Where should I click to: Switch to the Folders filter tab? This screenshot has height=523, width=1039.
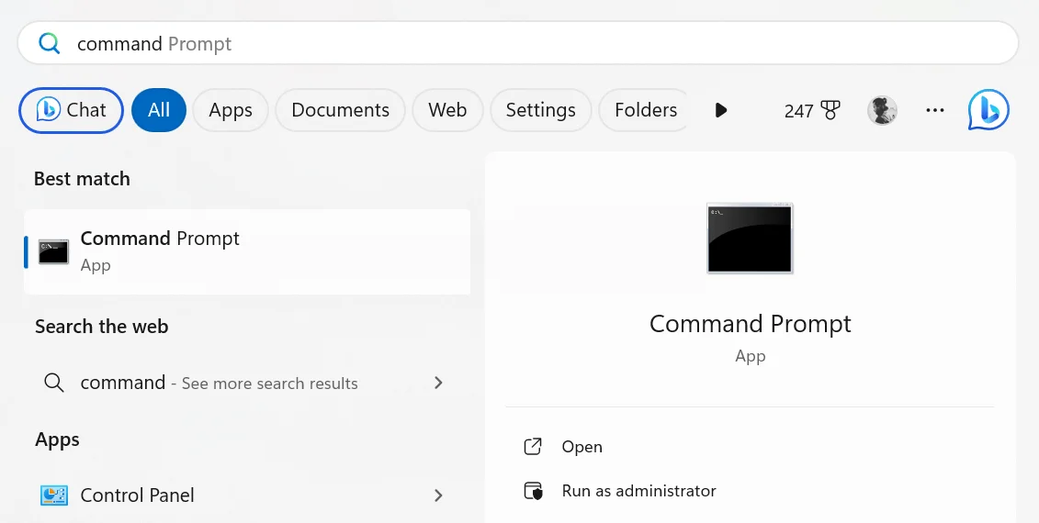click(645, 110)
